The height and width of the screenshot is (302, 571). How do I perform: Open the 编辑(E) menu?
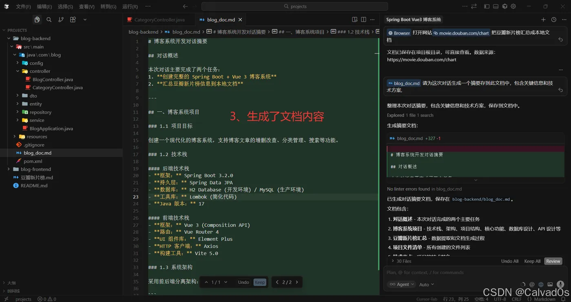(44, 7)
